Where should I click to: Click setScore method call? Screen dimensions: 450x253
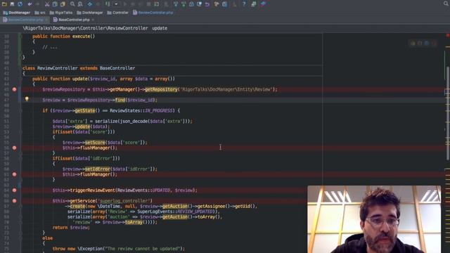pos(95,143)
